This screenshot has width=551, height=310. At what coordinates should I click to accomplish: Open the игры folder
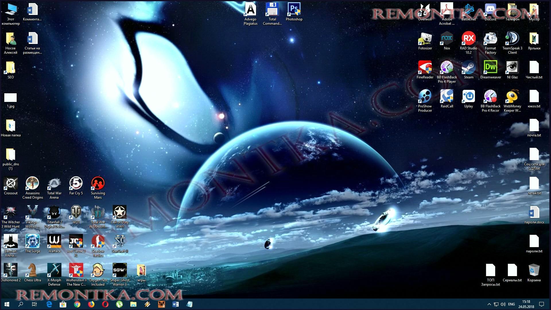pos(141,273)
